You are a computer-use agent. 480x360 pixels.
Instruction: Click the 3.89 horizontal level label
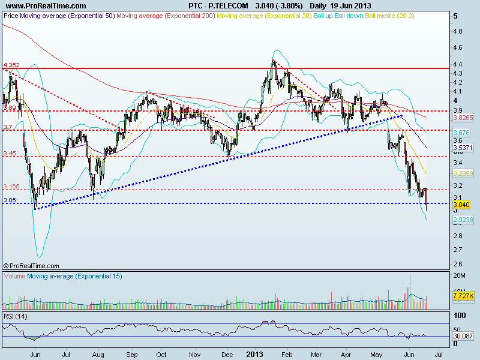(x=10, y=108)
